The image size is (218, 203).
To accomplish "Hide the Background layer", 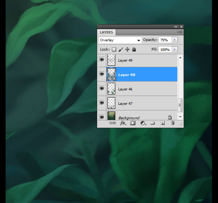I will coord(102,117).
